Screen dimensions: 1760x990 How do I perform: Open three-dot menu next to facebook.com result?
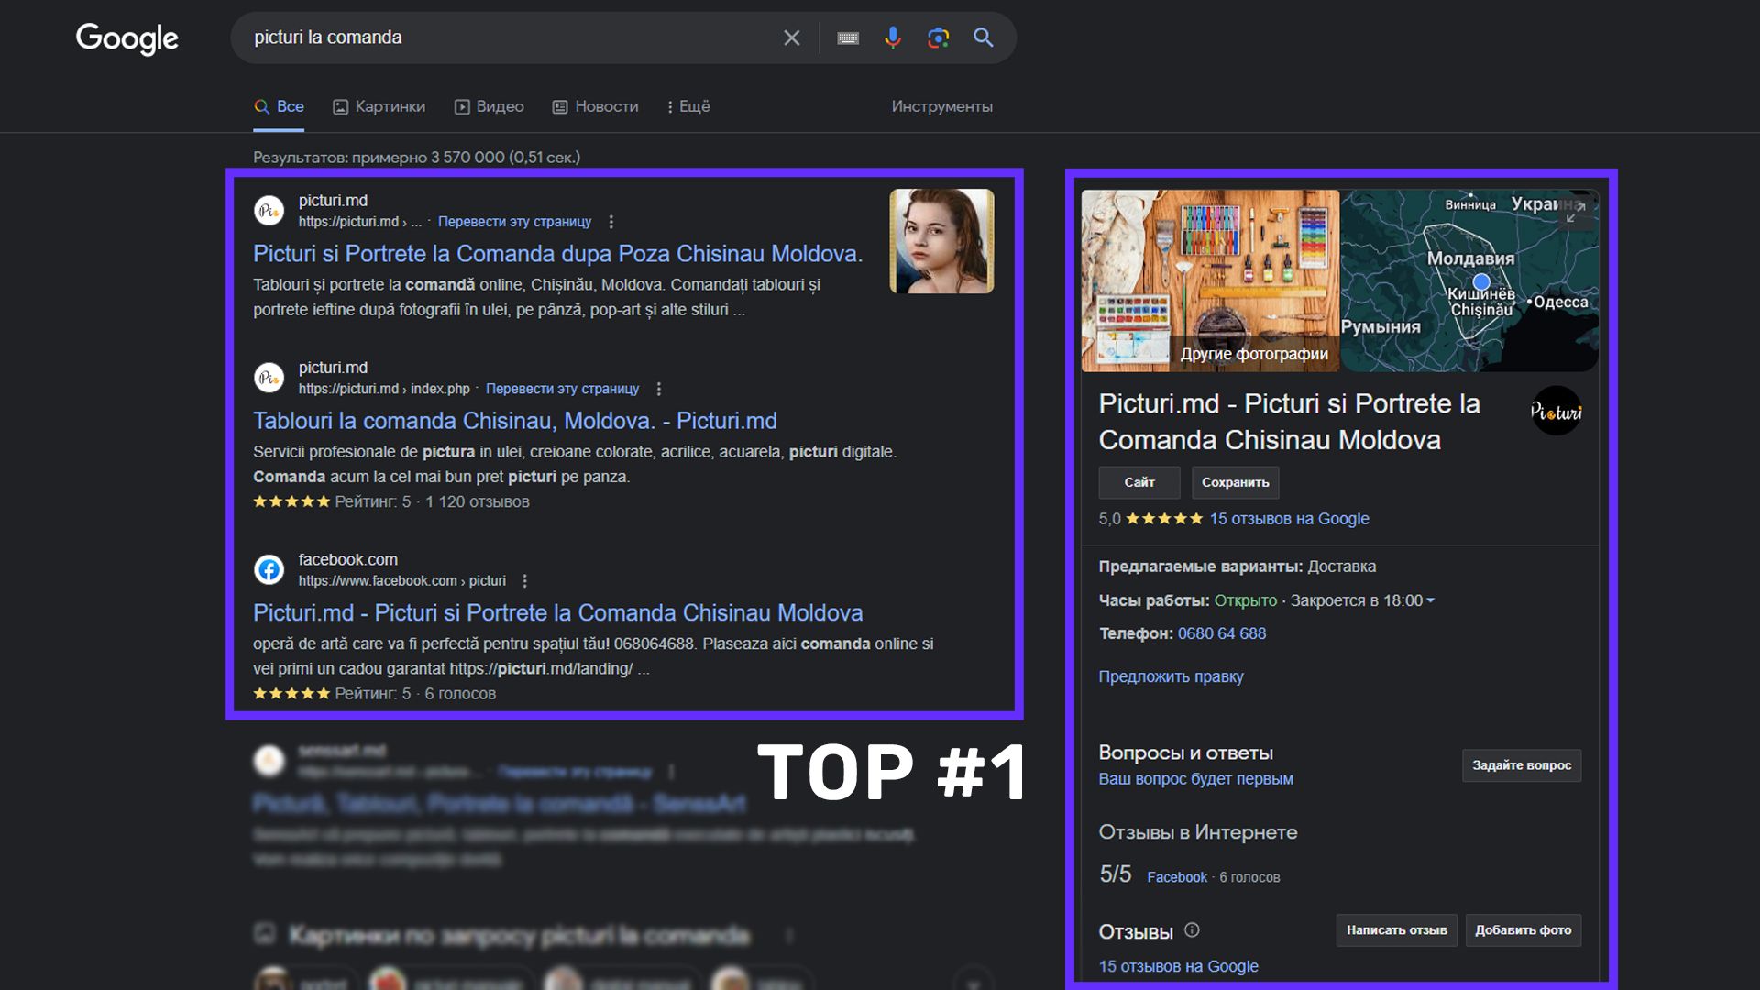524,581
